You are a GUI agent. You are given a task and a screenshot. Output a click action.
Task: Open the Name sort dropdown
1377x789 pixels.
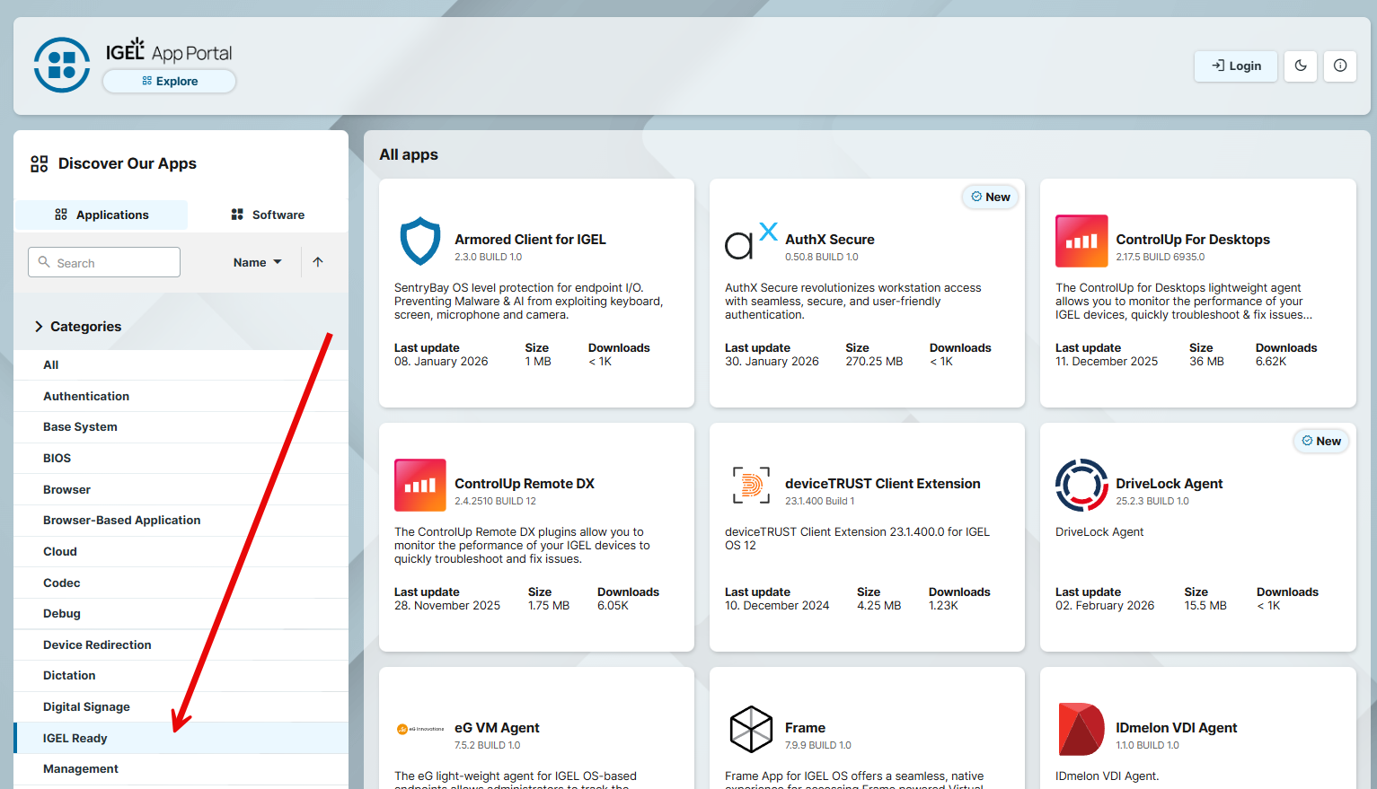coord(257,262)
